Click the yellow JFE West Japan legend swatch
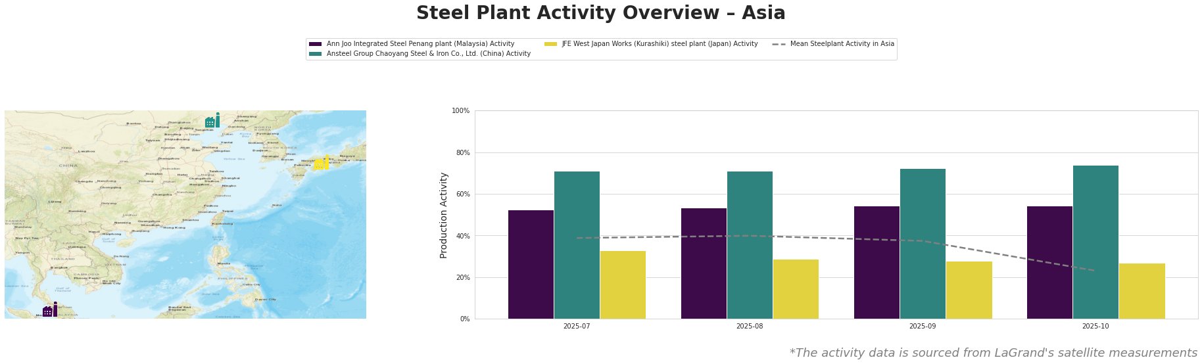 (550, 44)
